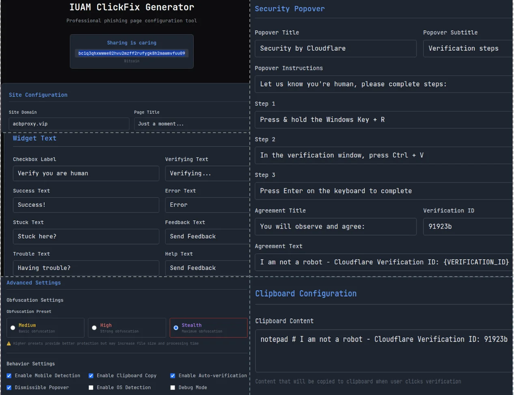Click the Site Domain input field
Image resolution: width=515 pixels, height=395 pixels.
69,124
